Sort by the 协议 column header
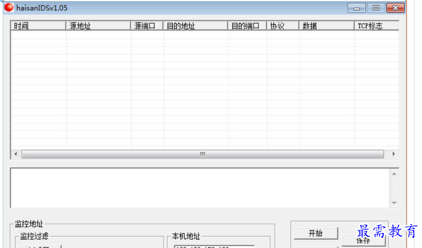This screenshot has height=248, width=422. pos(283,26)
